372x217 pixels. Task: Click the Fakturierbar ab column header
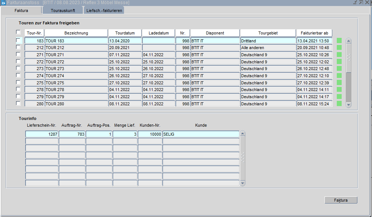click(x=314, y=33)
